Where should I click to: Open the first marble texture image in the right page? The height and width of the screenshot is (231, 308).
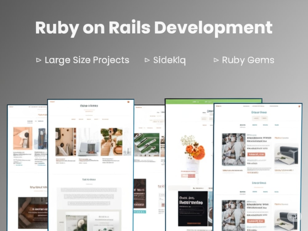coord(233,149)
